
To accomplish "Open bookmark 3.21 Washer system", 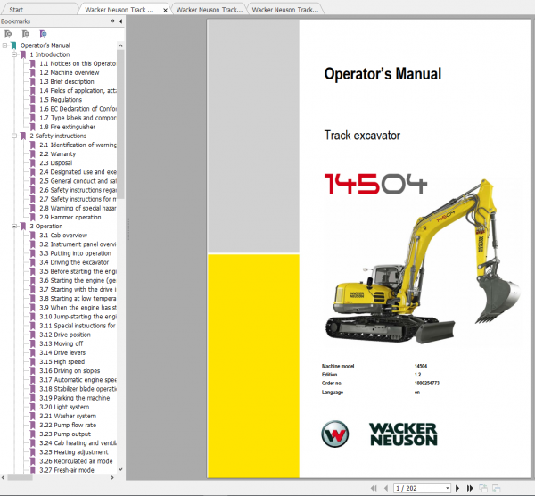I will point(68,416).
